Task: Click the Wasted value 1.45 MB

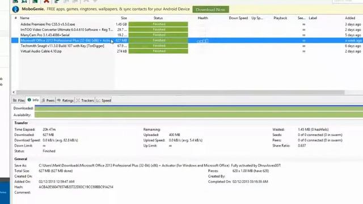Action: 313,130
